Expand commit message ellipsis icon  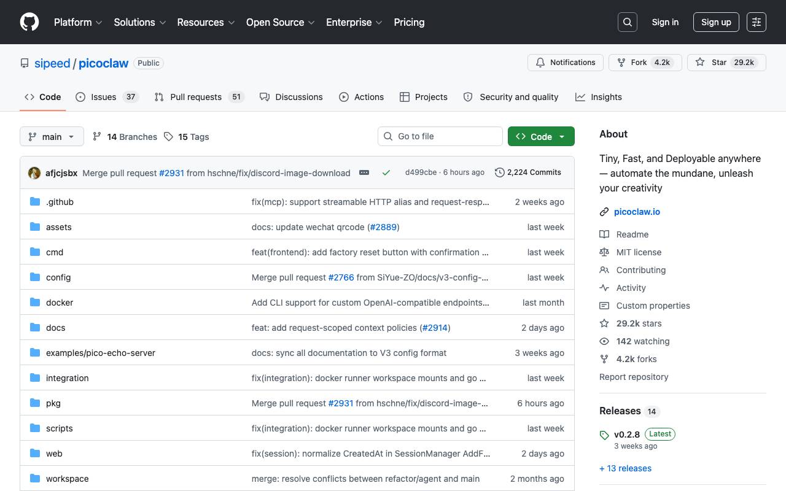point(364,172)
